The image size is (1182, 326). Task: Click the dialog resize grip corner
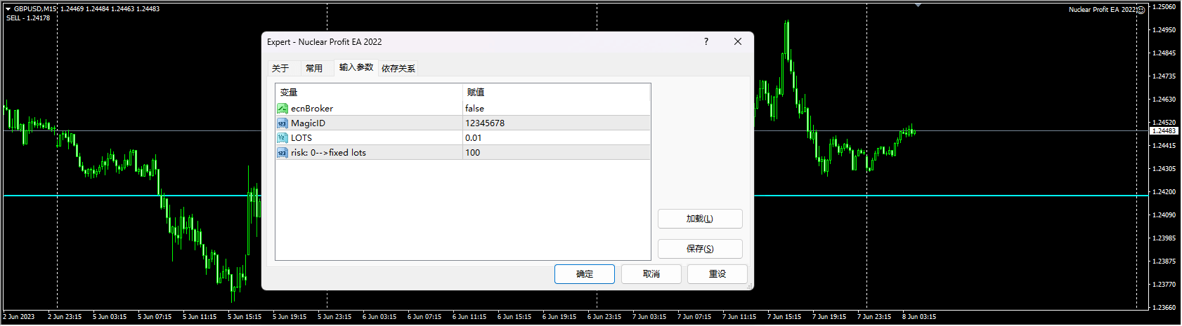[750, 286]
